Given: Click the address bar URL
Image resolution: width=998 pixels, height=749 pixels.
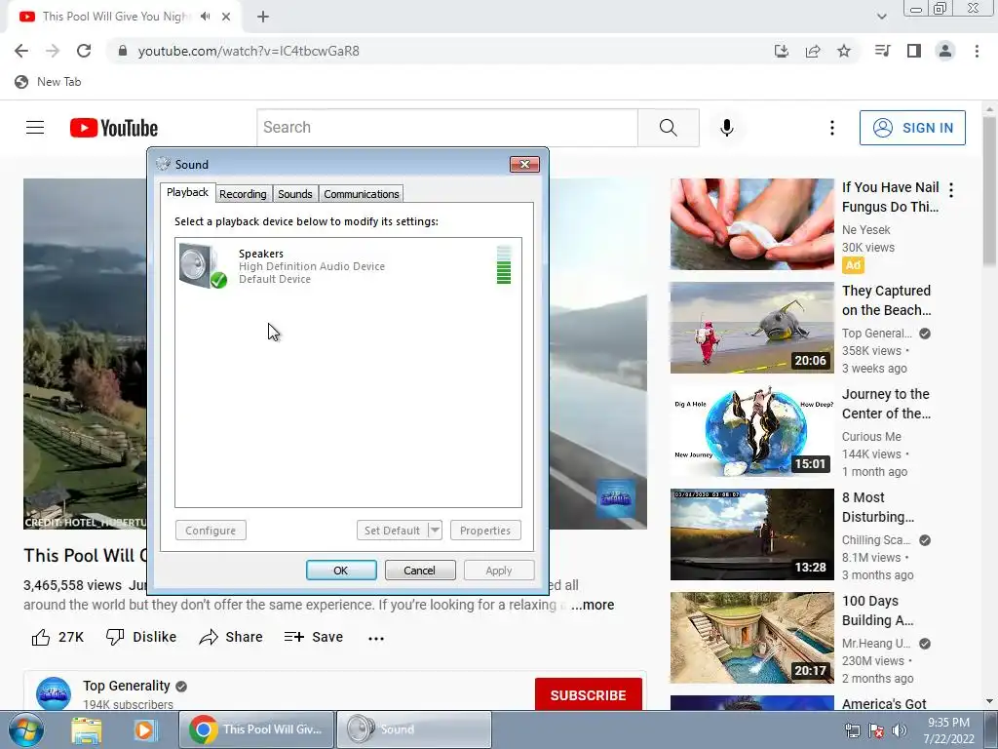Looking at the screenshot, I should point(249,51).
